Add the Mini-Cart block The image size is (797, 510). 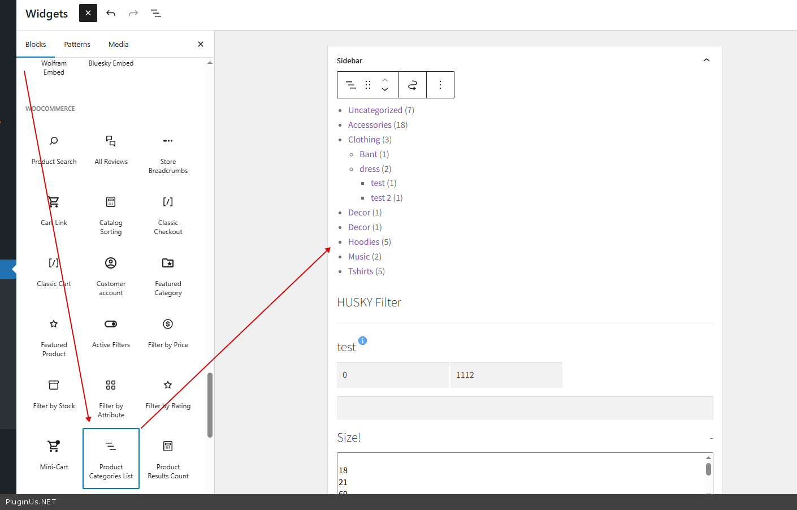click(x=54, y=455)
